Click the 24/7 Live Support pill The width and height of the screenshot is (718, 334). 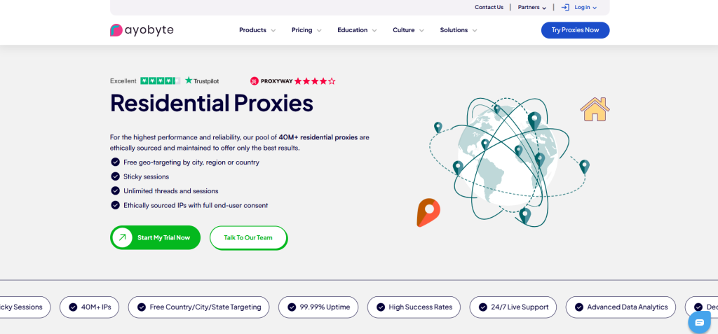tap(514, 307)
